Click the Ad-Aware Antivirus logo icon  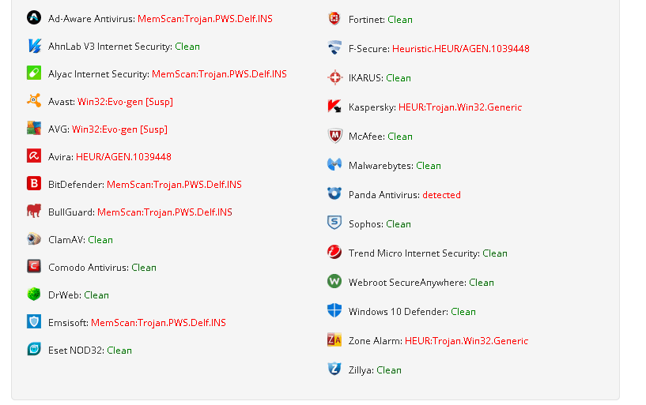[34, 17]
